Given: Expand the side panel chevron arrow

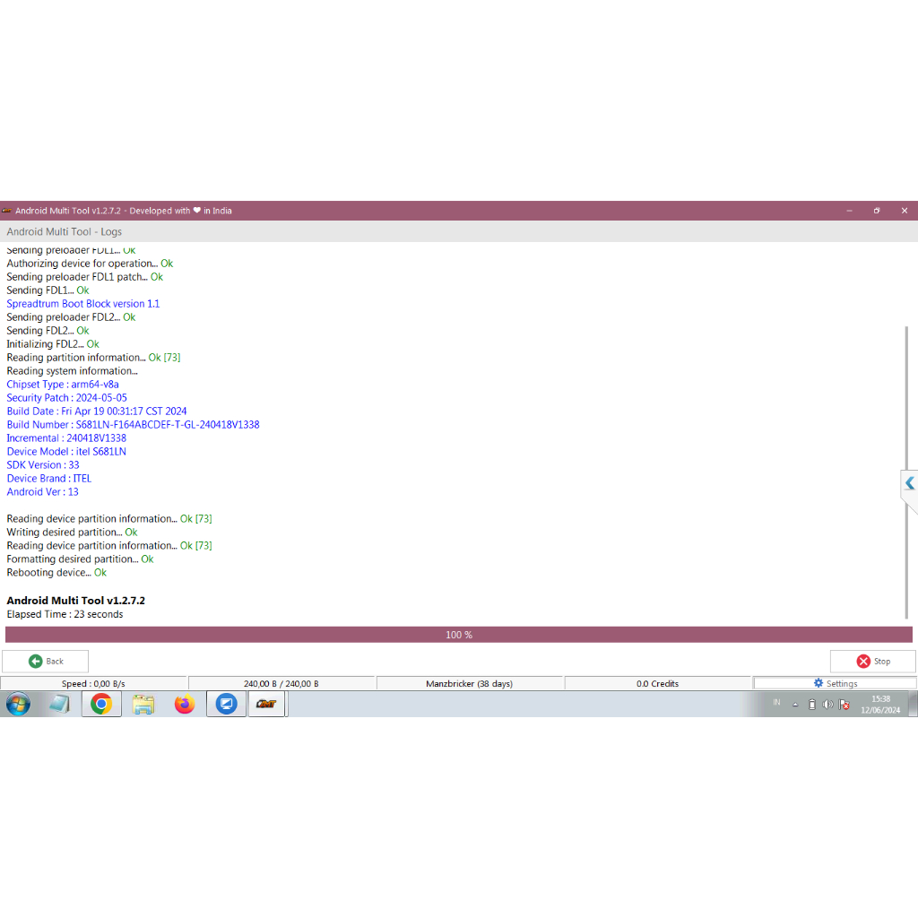Looking at the screenshot, I should click(909, 483).
